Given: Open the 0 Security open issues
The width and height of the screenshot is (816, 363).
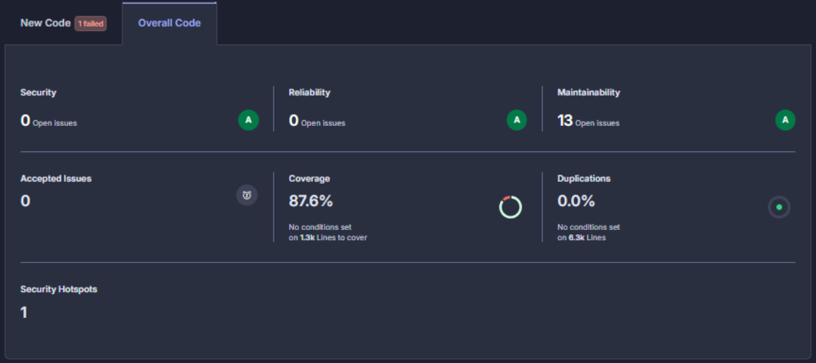Looking at the screenshot, I should tap(25, 121).
